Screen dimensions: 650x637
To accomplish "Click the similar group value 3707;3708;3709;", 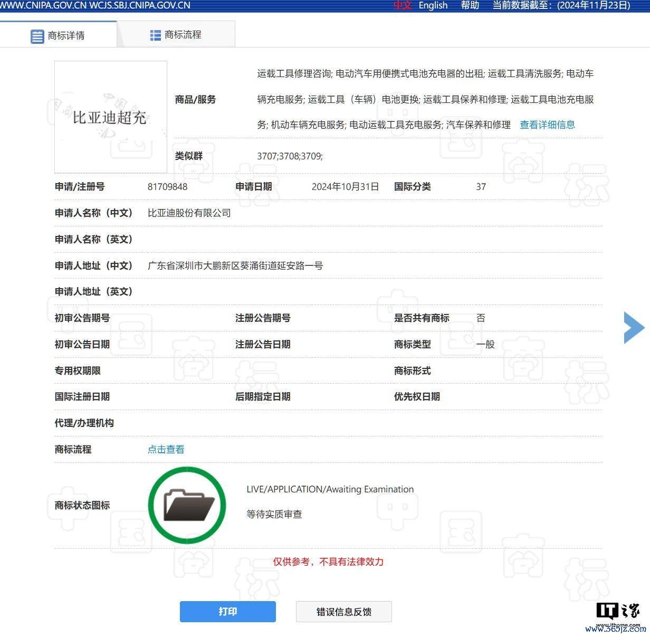I will [290, 156].
